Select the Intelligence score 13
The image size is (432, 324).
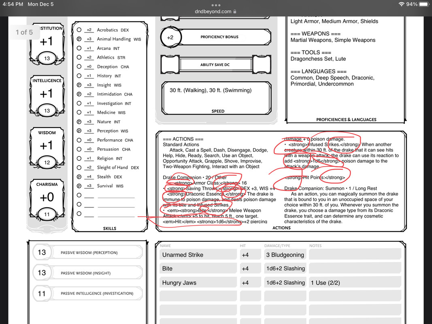click(47, 111)
